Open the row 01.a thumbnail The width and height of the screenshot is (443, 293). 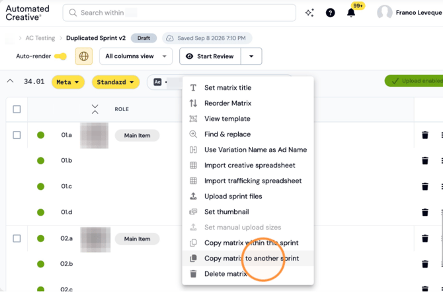click(x=94, y=136)
